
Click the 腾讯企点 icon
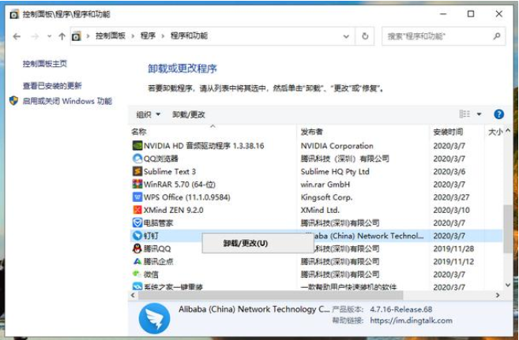coord(137,261)
